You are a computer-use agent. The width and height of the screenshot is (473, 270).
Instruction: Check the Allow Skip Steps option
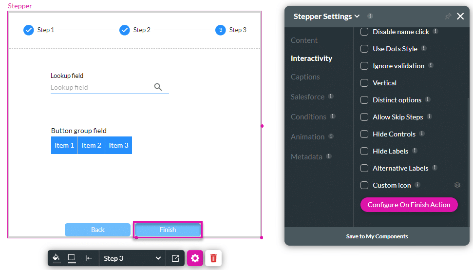pos(364,117)
